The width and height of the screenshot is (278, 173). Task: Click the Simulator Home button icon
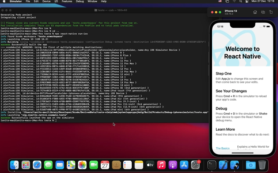[255, 12]
